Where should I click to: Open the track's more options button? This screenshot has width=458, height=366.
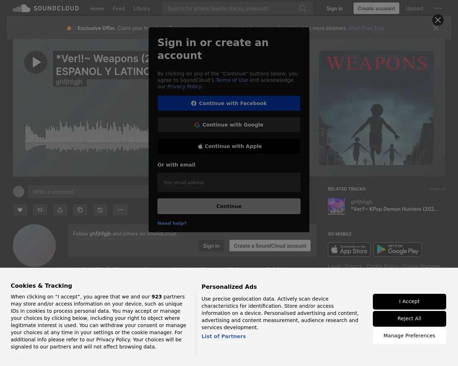[x=120, y=210]
